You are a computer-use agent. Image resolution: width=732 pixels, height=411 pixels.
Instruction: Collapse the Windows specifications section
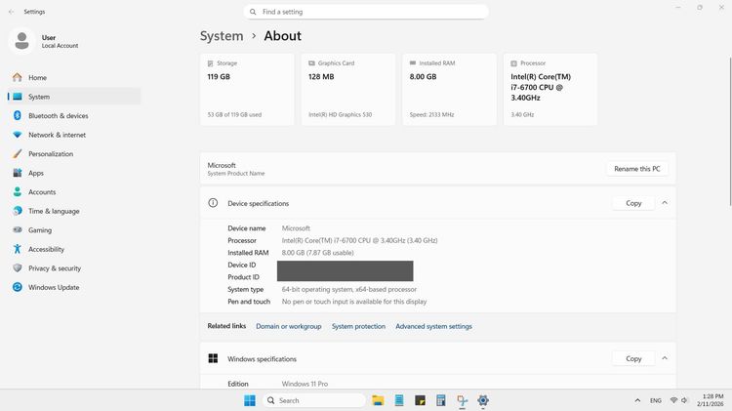tap(665, 358)
